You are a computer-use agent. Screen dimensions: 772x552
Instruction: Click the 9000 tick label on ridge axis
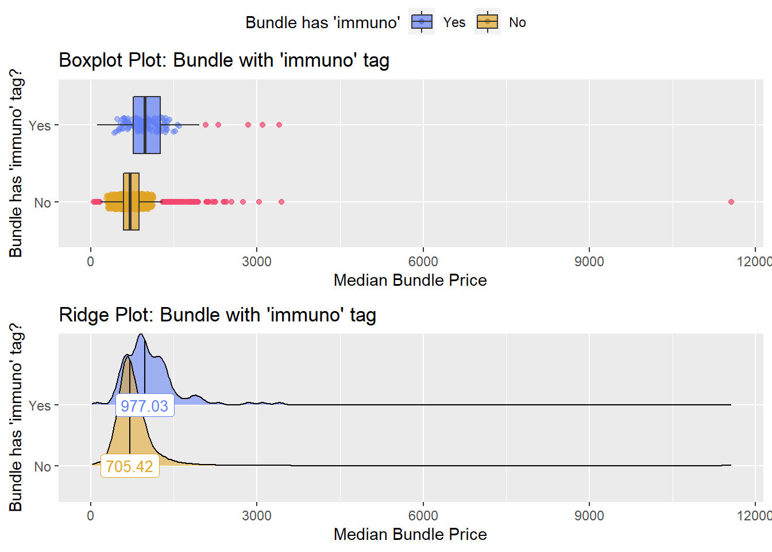click(x=589, y=516)
